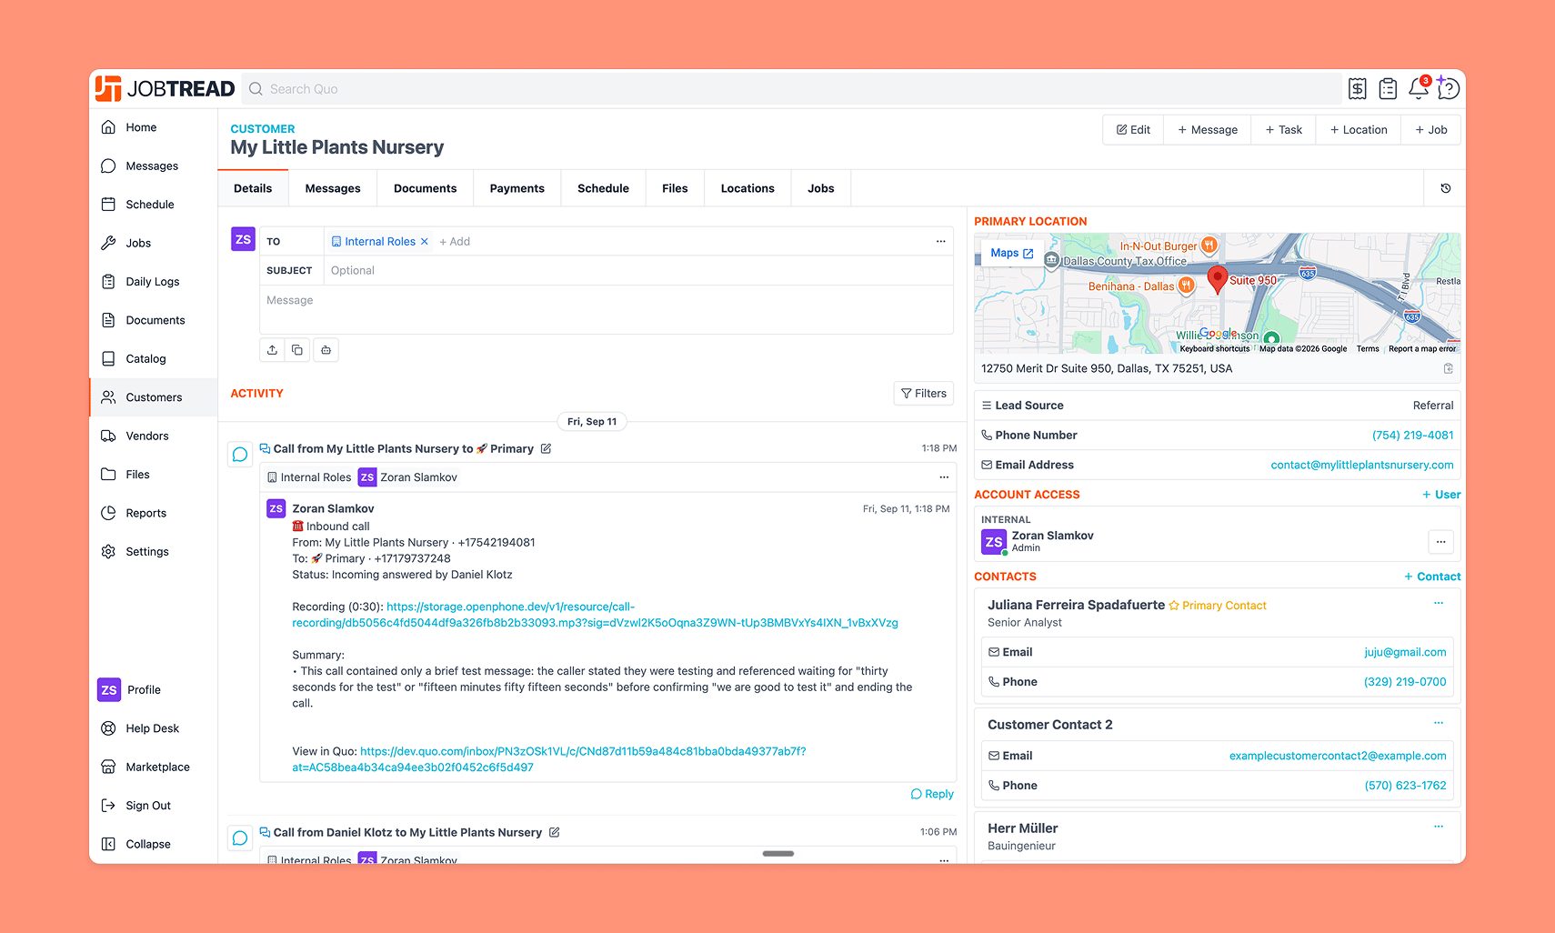Edit the Call from Daniel Klotz title
Screen dimensions: 1555x933
click(555, 832)
